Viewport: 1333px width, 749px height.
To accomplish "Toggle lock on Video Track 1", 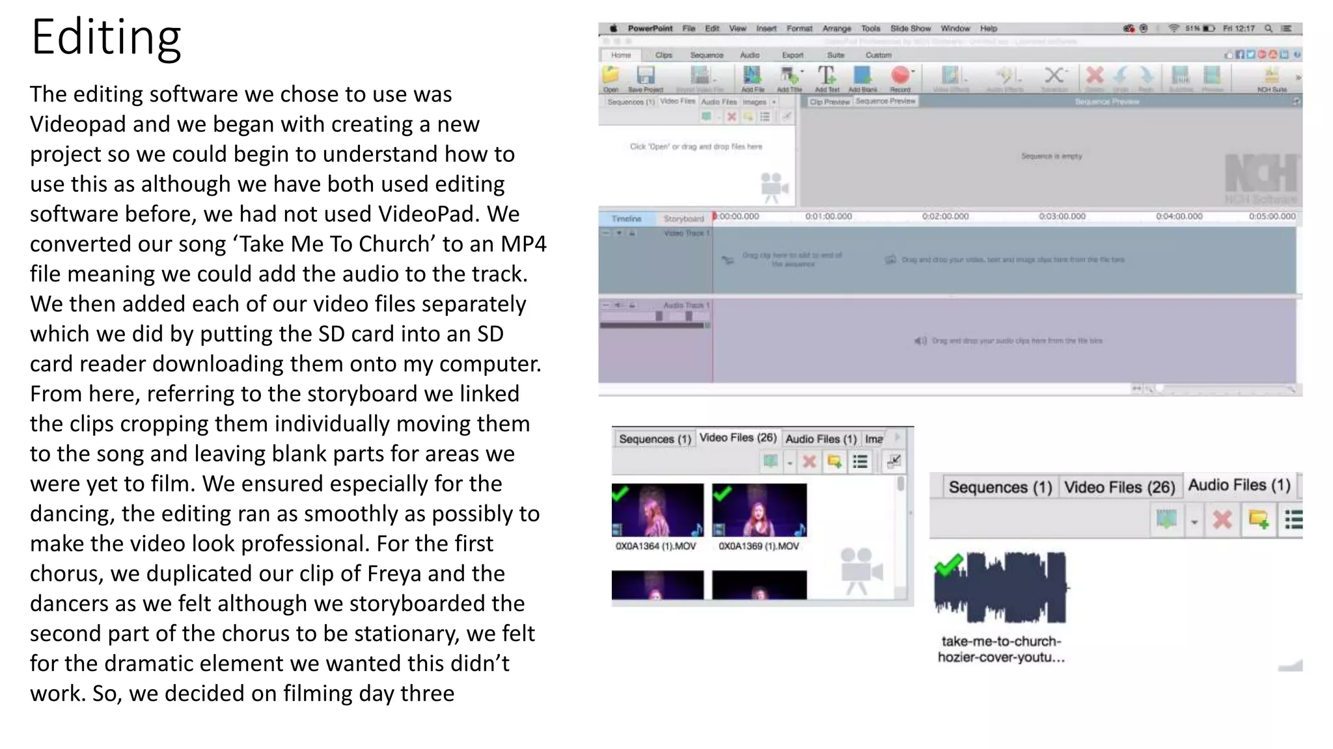I will coord(632,233).
